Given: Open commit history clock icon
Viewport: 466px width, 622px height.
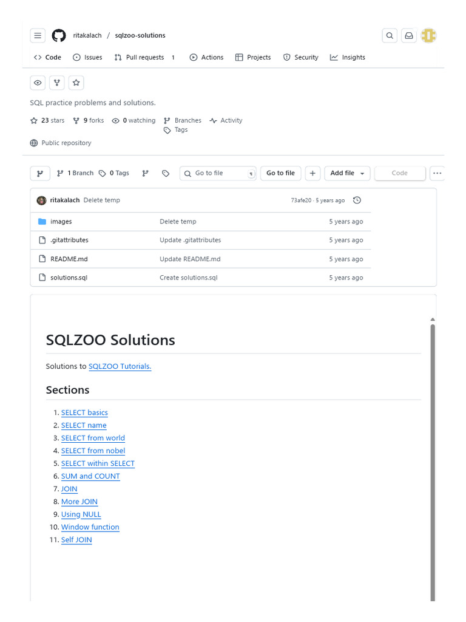Looking at the screenshot, I should point(357,200).
